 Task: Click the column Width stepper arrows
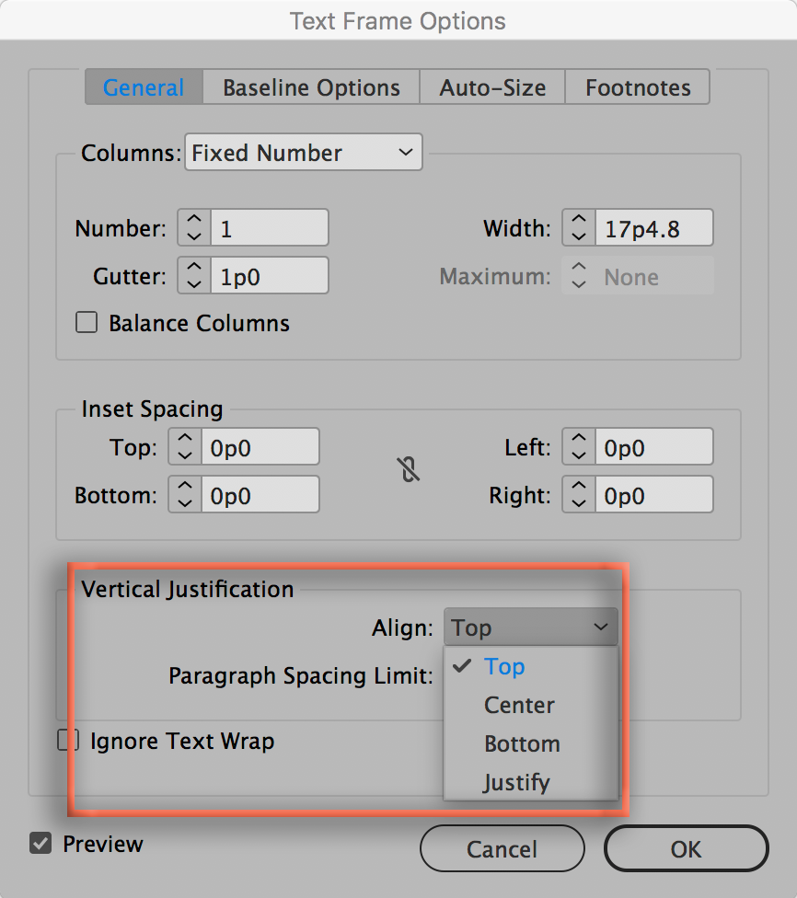tap(579, 228)
